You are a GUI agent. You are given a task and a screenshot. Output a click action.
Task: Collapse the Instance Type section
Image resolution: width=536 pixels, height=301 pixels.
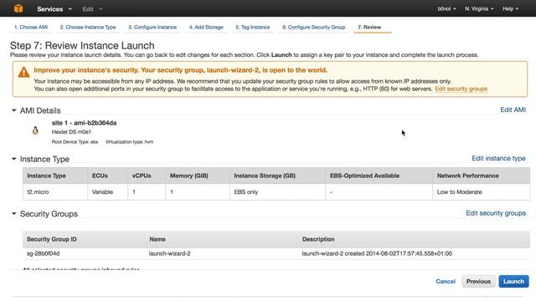tap(13, 159)
